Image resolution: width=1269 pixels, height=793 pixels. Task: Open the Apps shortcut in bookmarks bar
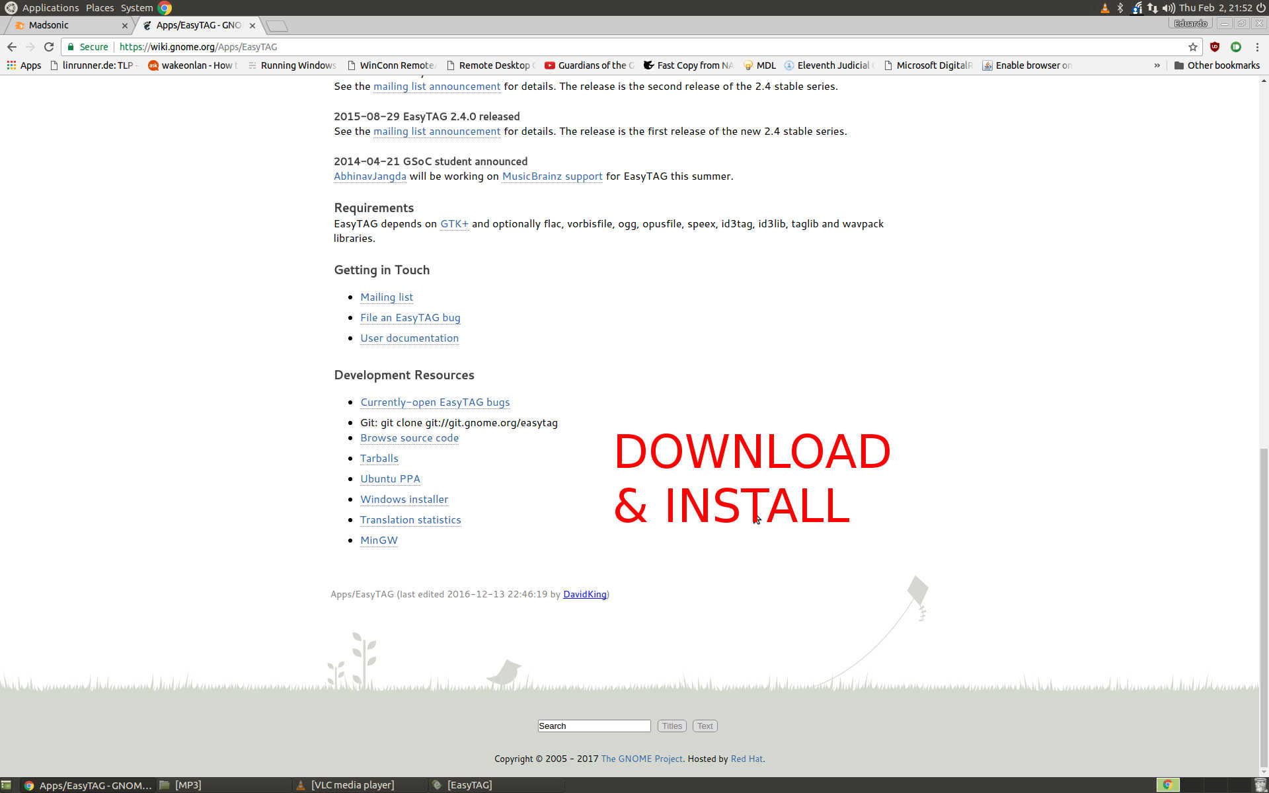24,65
